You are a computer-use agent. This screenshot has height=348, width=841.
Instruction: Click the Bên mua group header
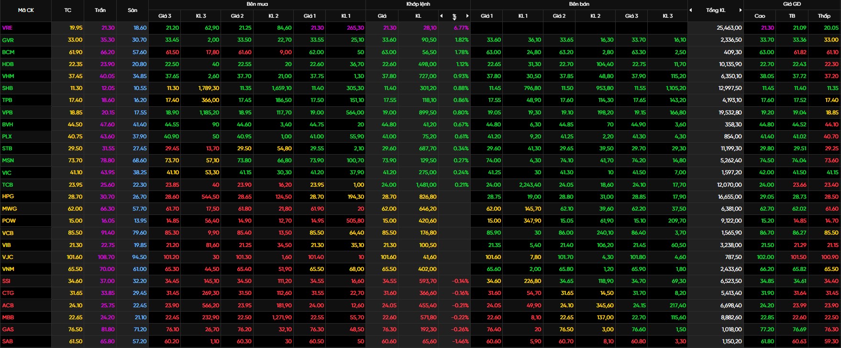257,4
